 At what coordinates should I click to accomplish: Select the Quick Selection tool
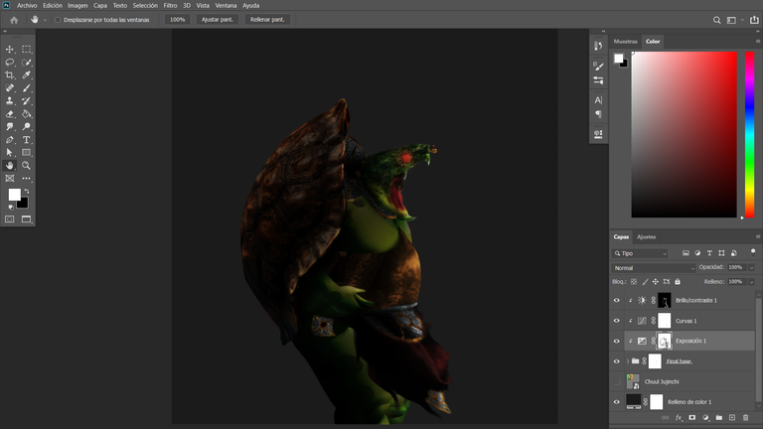pyautogui.click(x=26, y=63)
